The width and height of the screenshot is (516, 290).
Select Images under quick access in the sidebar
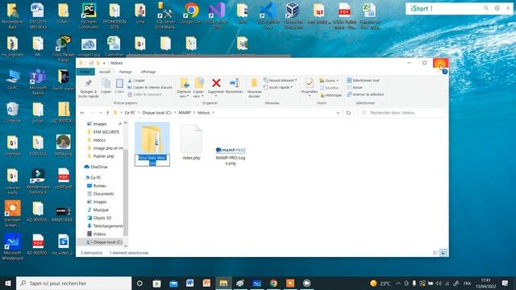[x=100, y=124]
